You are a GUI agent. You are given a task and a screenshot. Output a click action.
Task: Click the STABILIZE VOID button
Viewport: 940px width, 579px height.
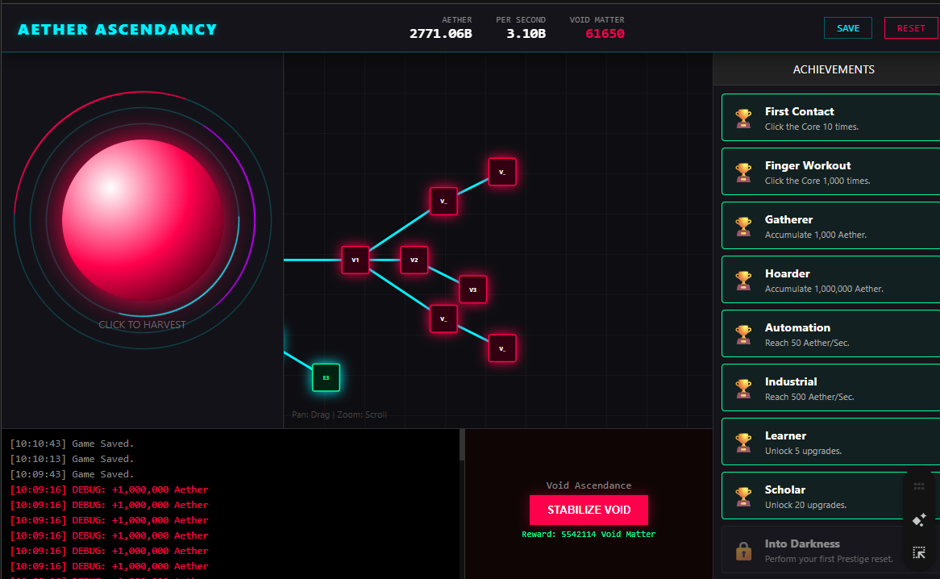coord(589,510)
